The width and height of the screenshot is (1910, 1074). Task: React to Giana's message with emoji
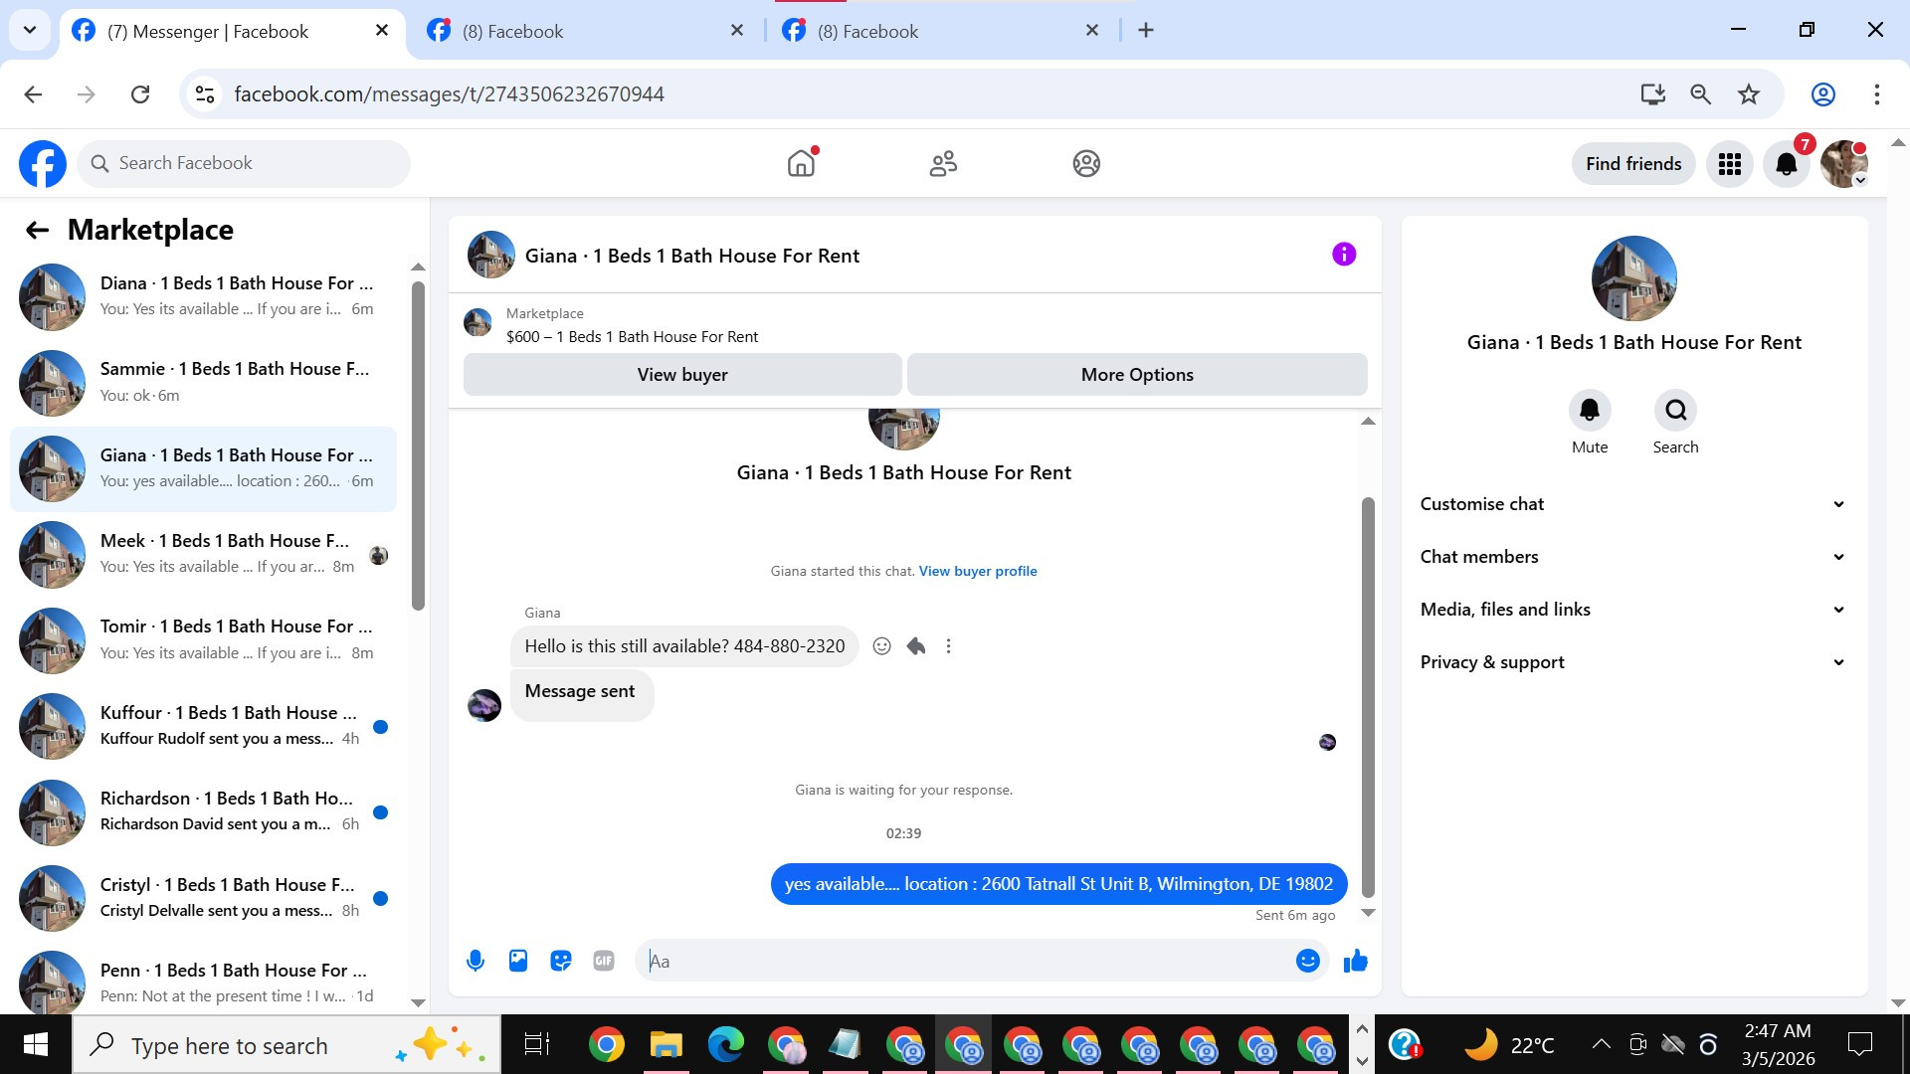[x=881, y=646]
